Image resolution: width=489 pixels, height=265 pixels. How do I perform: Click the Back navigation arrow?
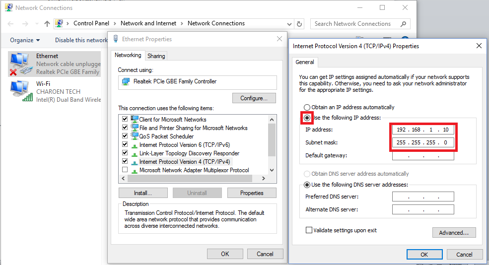(x=10, y=24)
